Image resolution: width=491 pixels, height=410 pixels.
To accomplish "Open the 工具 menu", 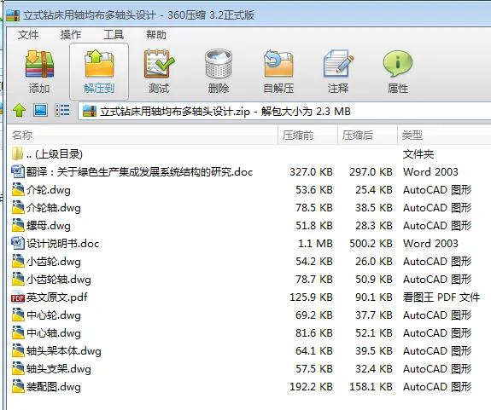I will coord(114,34).
